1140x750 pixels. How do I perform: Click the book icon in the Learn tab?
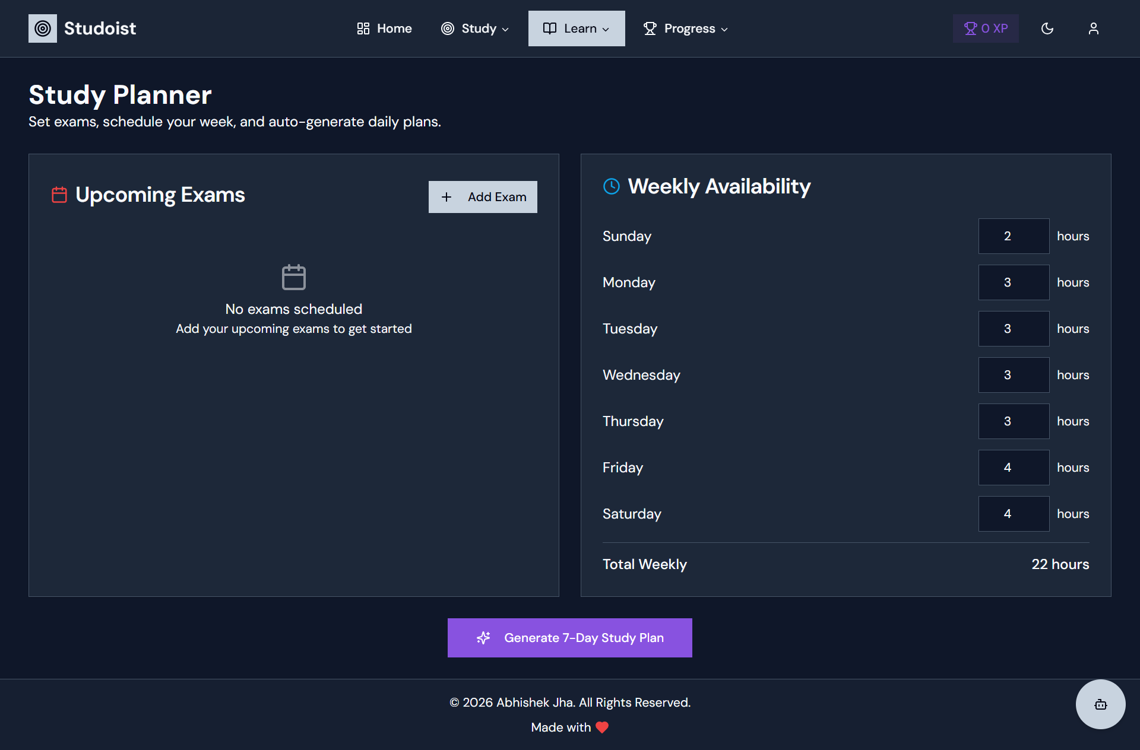pyautogui.click(x=549, y=28)
